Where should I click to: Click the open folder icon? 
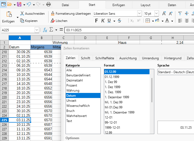(x=9, y=4)
